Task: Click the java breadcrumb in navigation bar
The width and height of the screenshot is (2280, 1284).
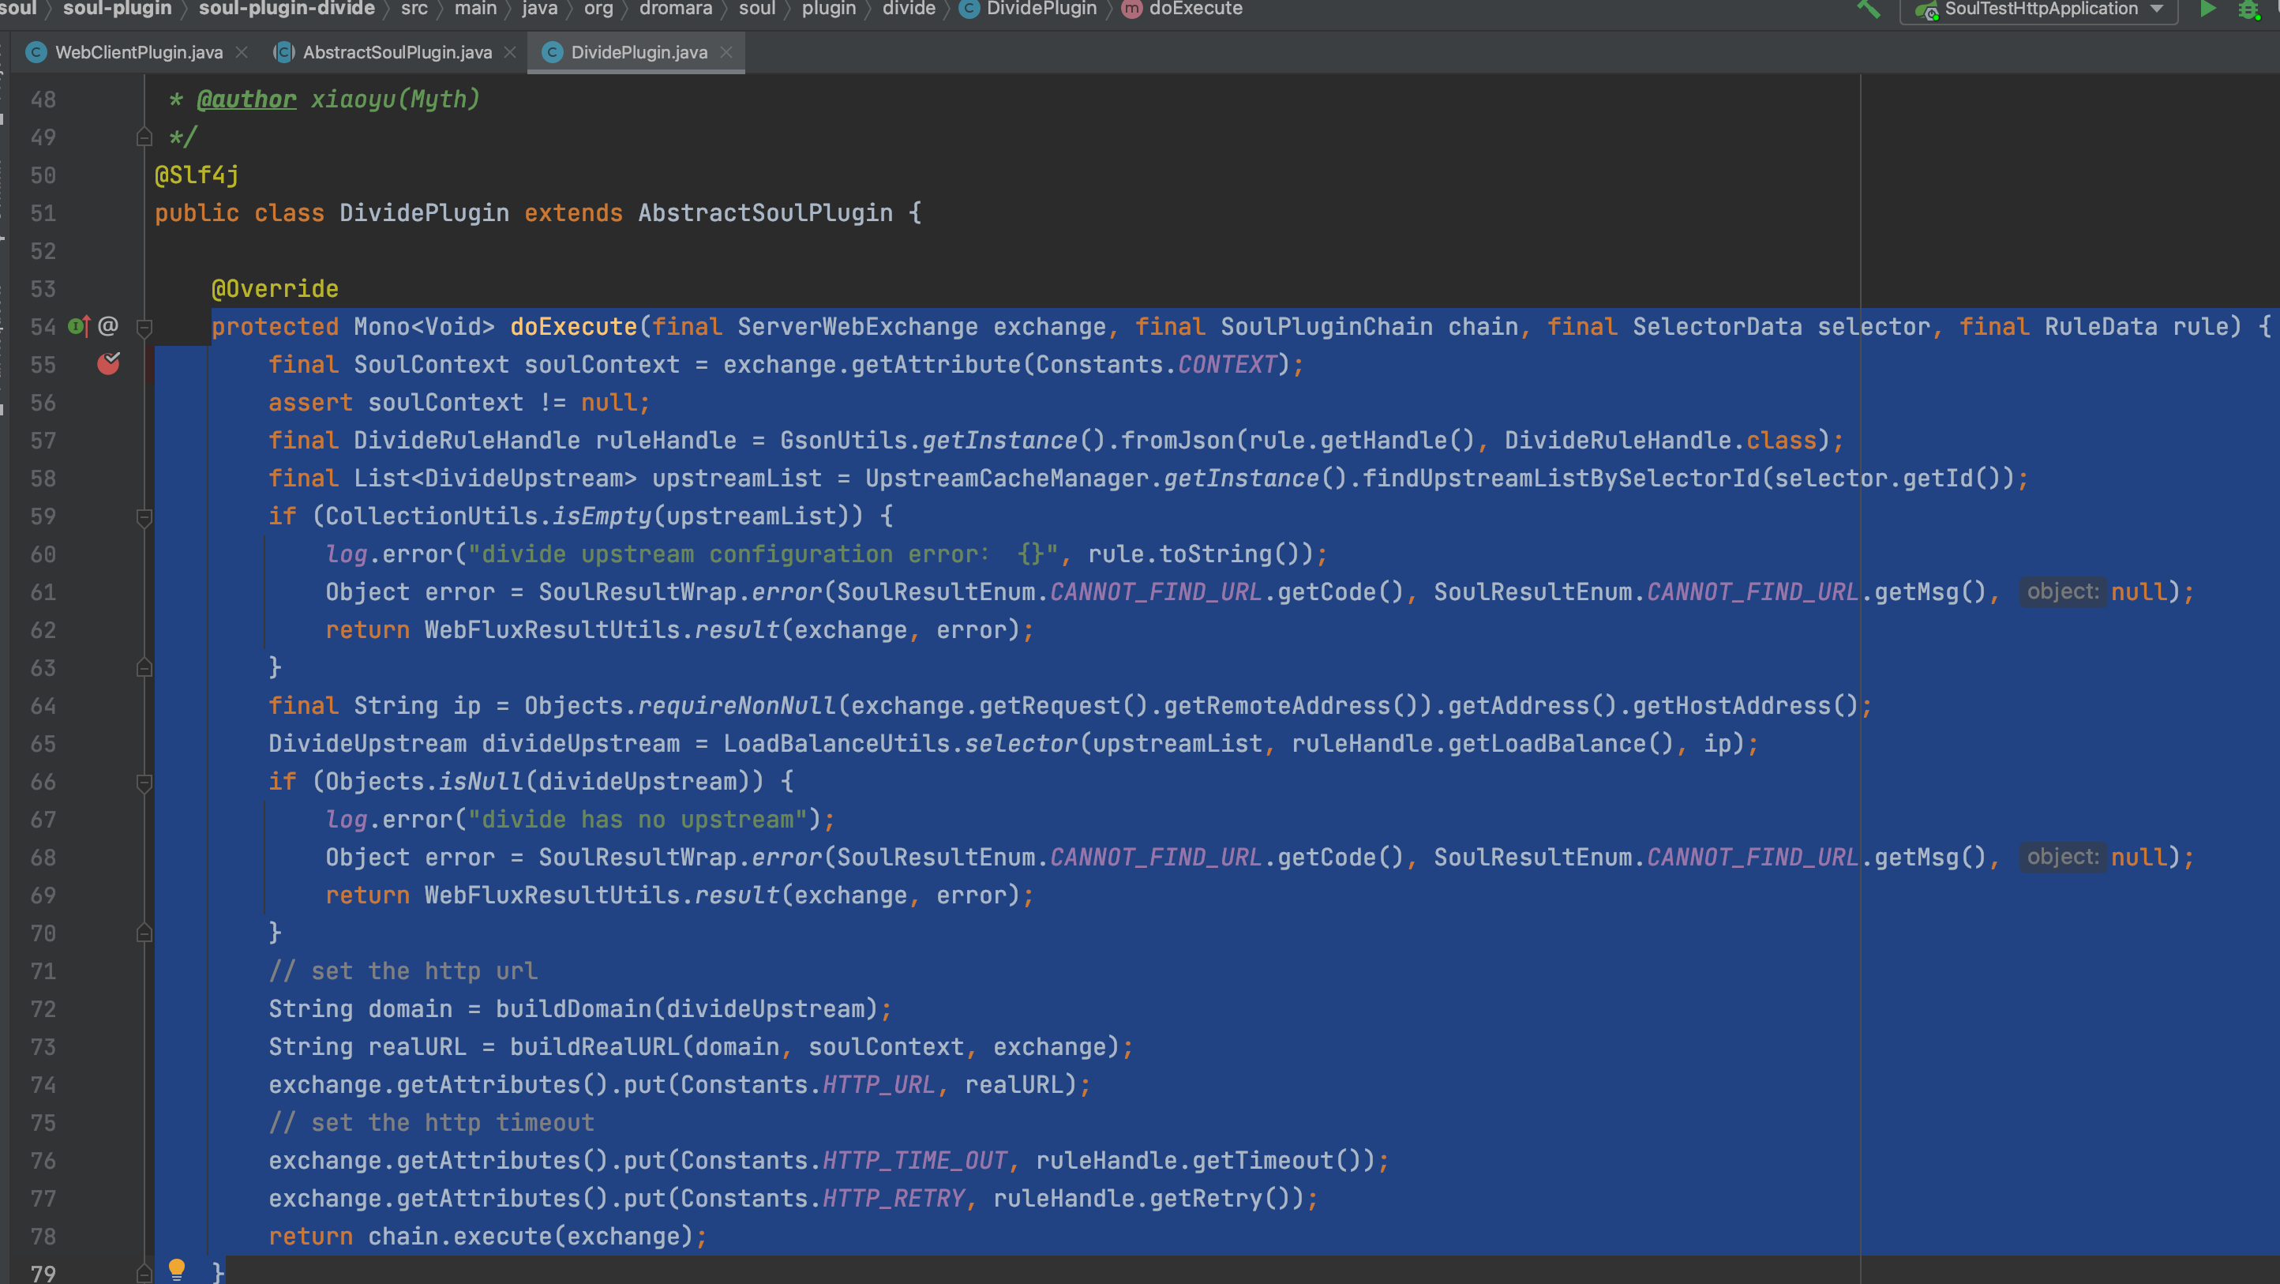Action: pyautogui.click(x=540, y=9)
